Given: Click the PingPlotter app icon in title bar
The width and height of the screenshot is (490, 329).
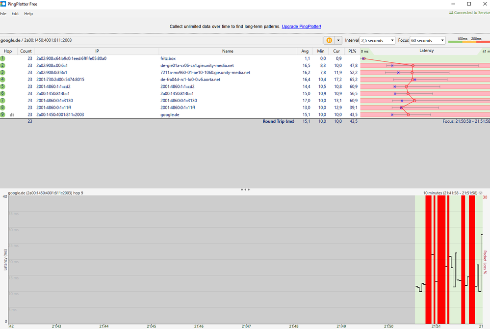Looking at the screenshot, I should 3,4.
